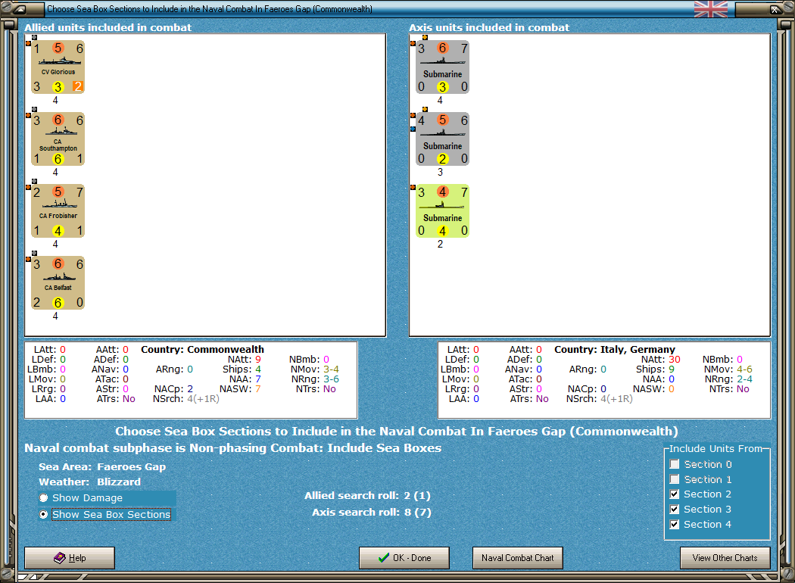
Task: Click the orange 2 value on CV Glorious
Action: tap(77, 86)
